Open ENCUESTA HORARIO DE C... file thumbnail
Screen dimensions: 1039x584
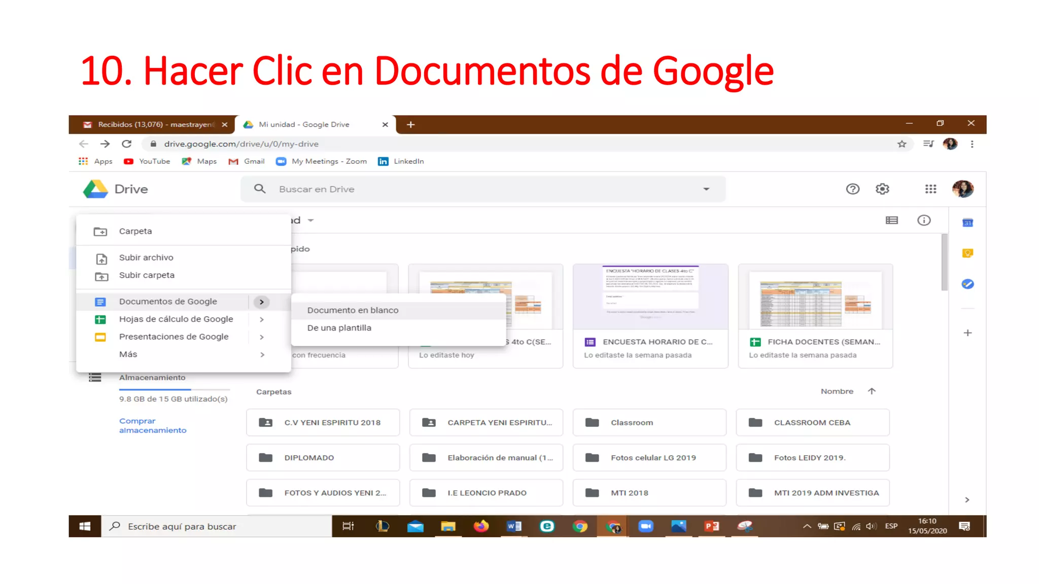(650, 297)
